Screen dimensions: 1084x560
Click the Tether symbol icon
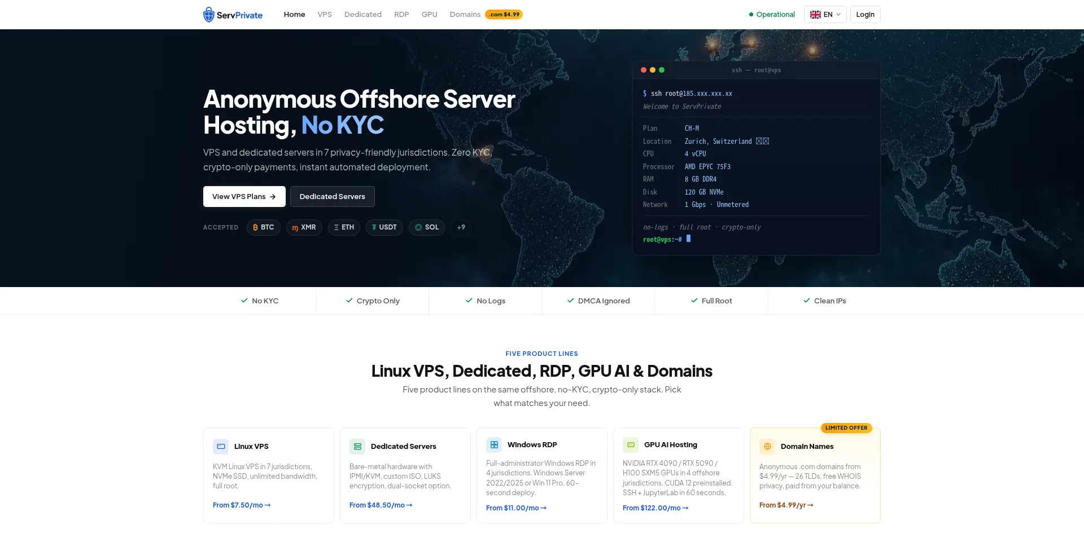[x=374, y=227]
